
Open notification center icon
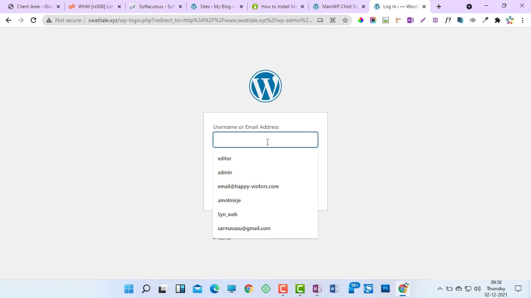pos(518,289)
